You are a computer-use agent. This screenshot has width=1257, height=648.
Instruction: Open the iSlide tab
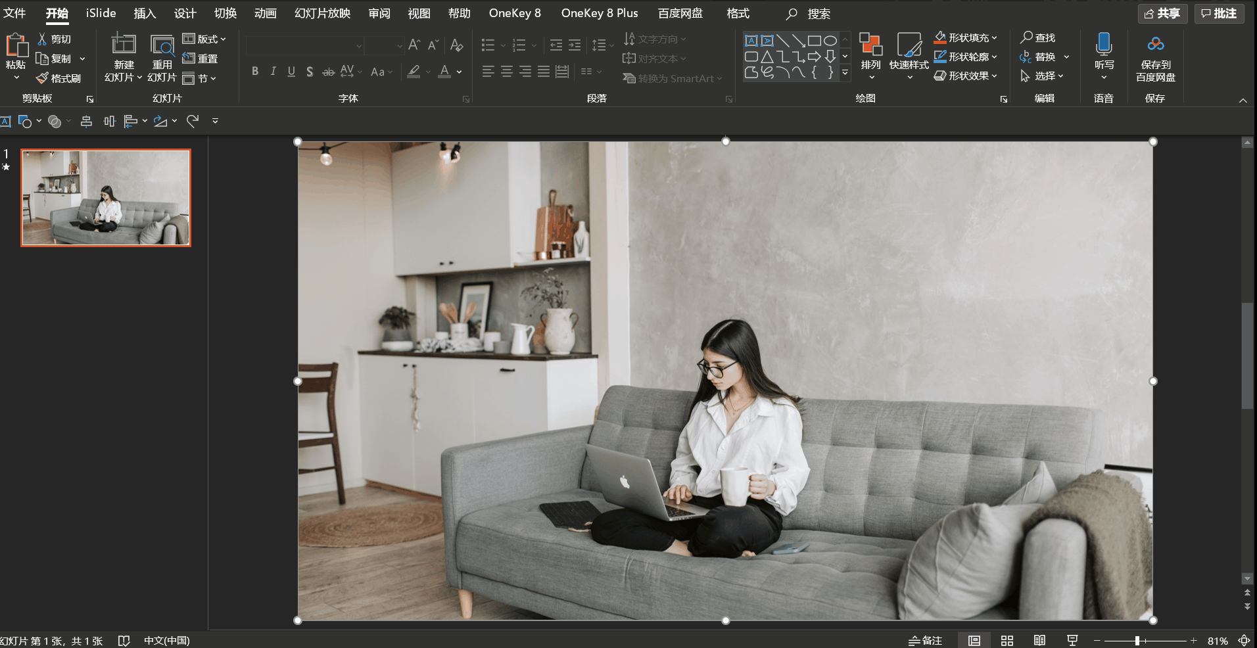[101, 13]
